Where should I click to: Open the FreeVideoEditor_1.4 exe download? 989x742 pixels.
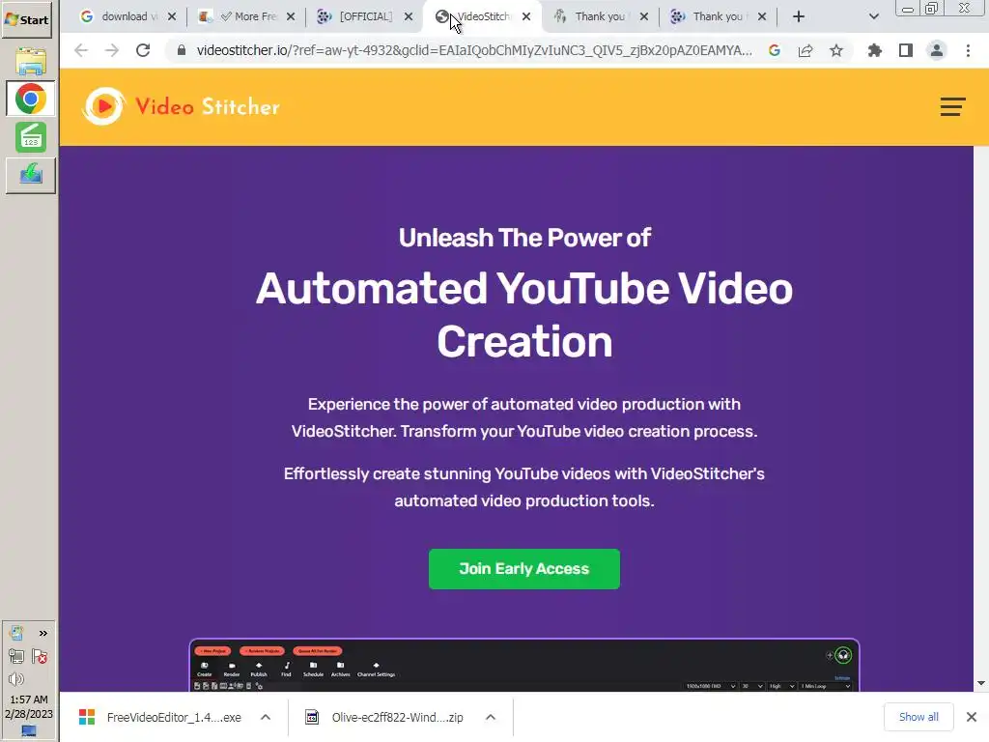[x=161, y=718]
